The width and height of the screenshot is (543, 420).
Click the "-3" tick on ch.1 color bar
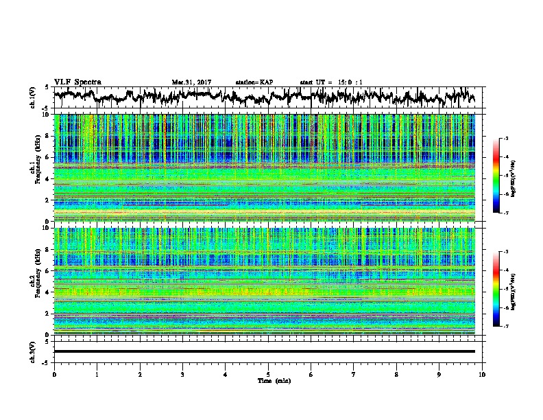coord(505,138)
